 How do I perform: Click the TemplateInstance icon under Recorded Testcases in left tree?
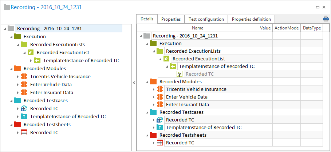pos(24,116)
